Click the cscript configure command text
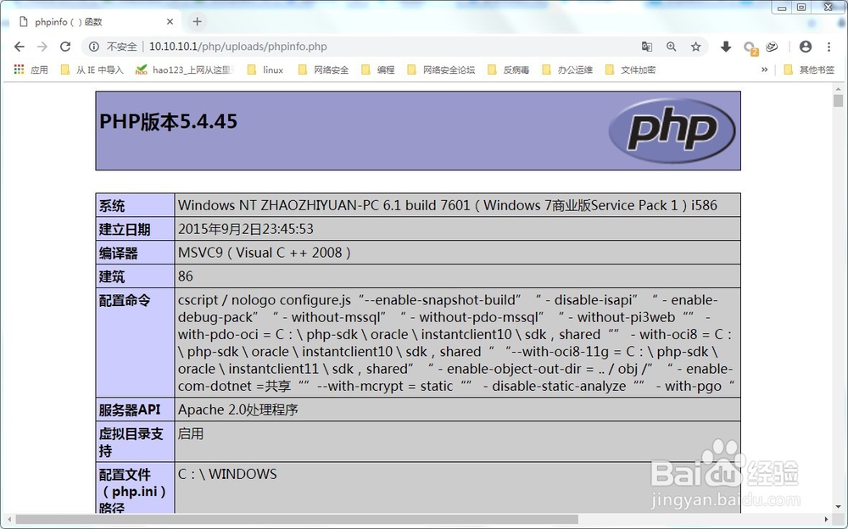Viewport: 848px width, 529px height. pos(456,343)
